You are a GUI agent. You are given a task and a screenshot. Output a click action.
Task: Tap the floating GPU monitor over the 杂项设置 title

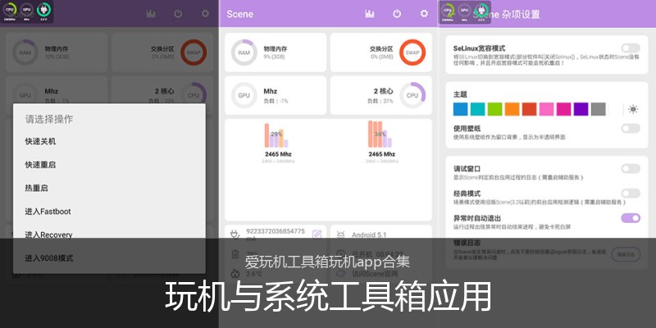pyautogui.click(x=464, y=10)
